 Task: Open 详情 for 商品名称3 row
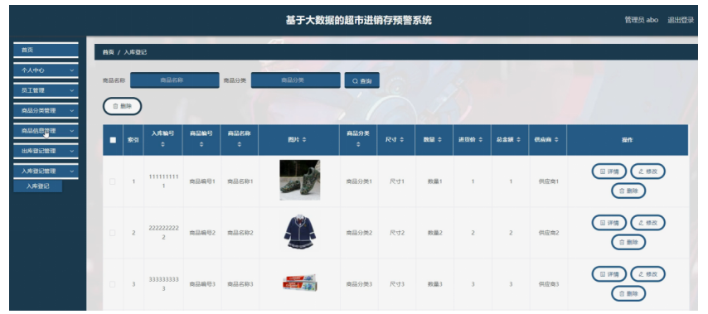tap(609, 274)
